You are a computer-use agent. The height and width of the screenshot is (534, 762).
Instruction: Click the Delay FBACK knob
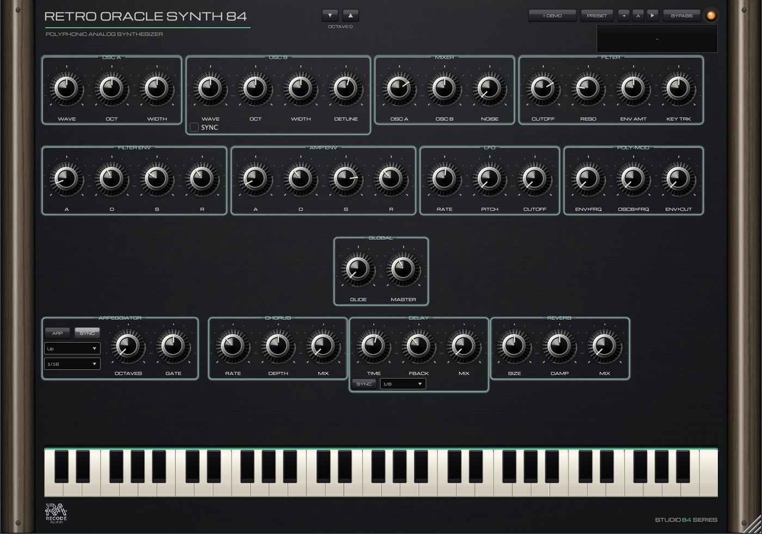coord(419,346)
